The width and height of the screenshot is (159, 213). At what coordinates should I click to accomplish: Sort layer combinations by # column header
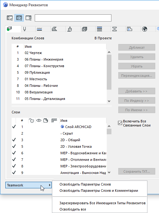point(18,47)
